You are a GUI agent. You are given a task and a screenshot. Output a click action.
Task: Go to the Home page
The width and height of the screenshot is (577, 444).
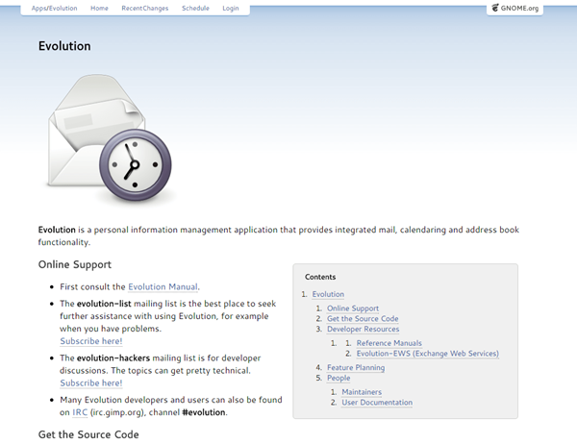coord(99,8)
